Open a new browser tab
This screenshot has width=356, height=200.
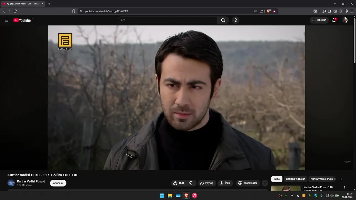pos(49,4)
